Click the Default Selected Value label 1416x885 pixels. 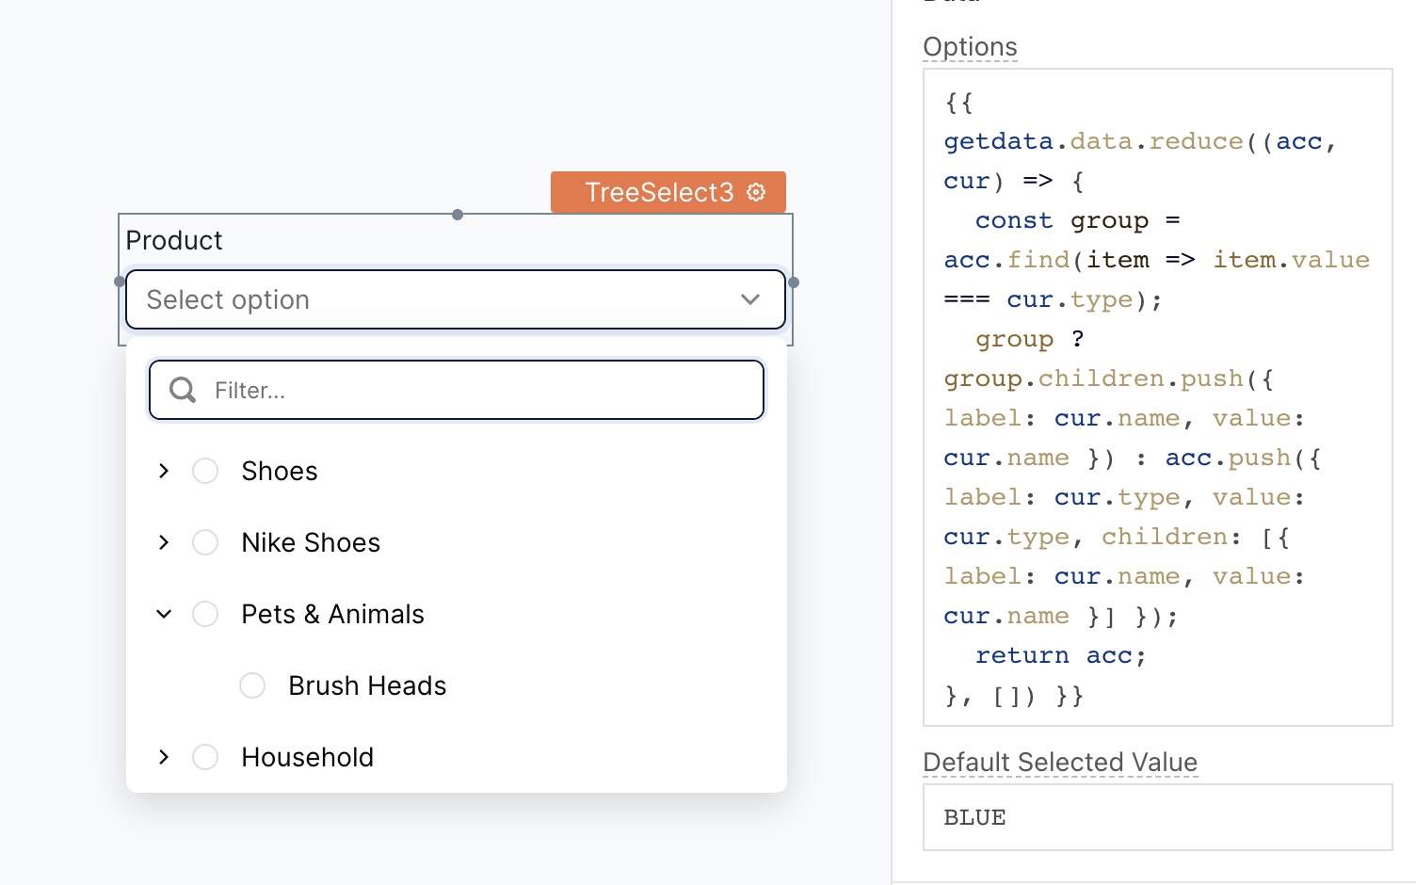(1060, 763)
